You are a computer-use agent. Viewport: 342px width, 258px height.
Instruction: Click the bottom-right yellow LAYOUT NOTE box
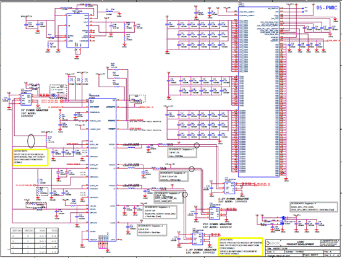(x=241, y=247)
